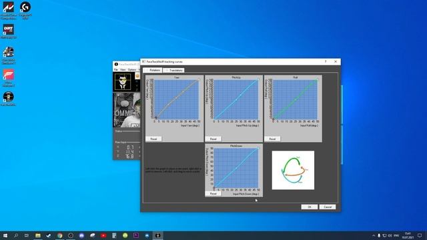Viewport: 427px width, 240px height.
Task: Open the File menu in FaceTrackNoIR window
Action: 116,70
